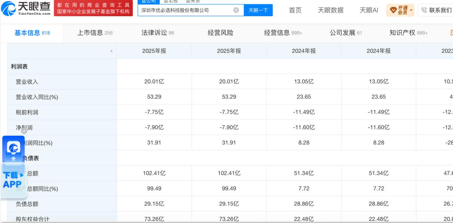
Task: Click the 营业收入 row label
Action: coord(27,82)
